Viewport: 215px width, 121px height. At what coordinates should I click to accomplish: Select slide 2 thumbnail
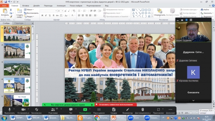pyautogui.click(x=17, y=51)
